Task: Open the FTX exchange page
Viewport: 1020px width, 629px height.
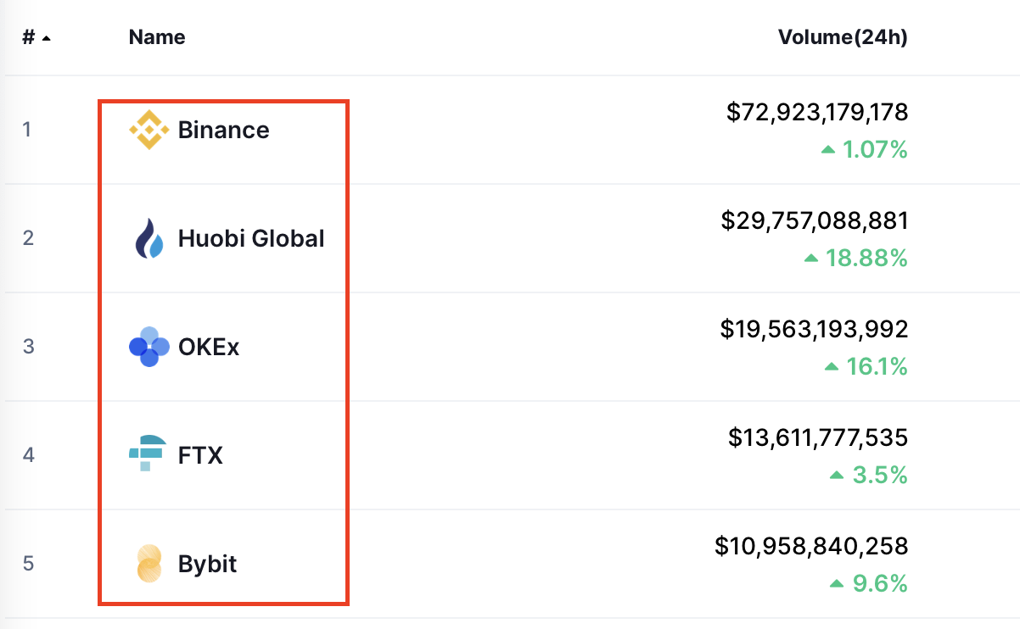Action: (200, 455)
